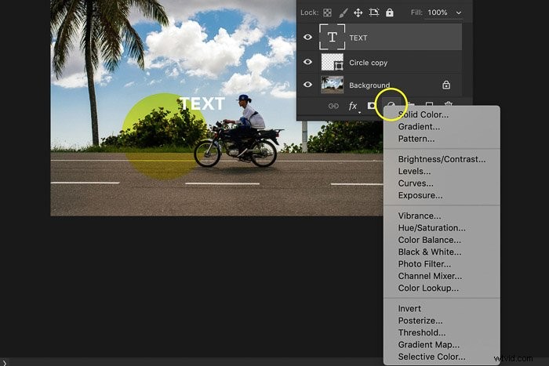Add a Brightness/Contrast... adjustment
The image size is (549, 366).
442,159
